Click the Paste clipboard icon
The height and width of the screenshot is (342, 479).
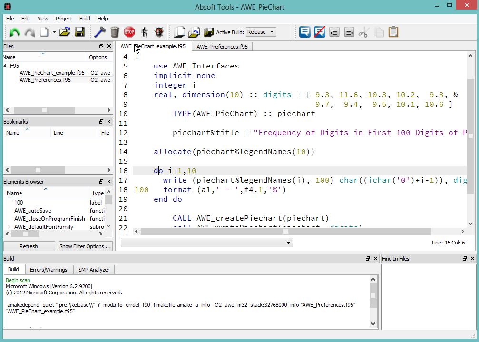393,32
